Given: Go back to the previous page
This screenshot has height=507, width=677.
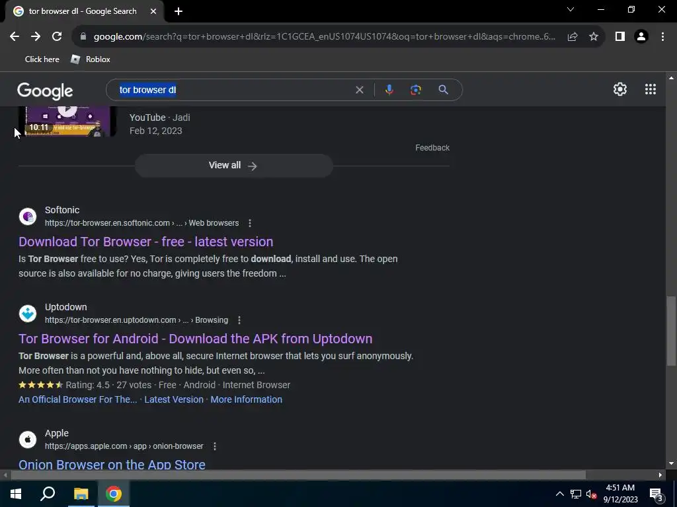Looking at the screenshot, I should pos(15,37).
